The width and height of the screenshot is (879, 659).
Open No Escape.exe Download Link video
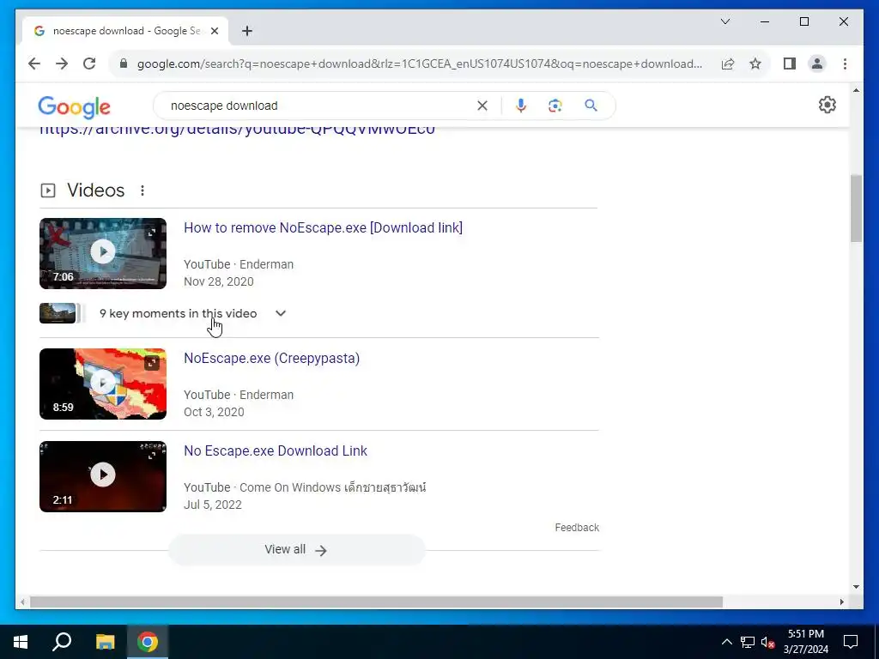(x=276, y=450)
